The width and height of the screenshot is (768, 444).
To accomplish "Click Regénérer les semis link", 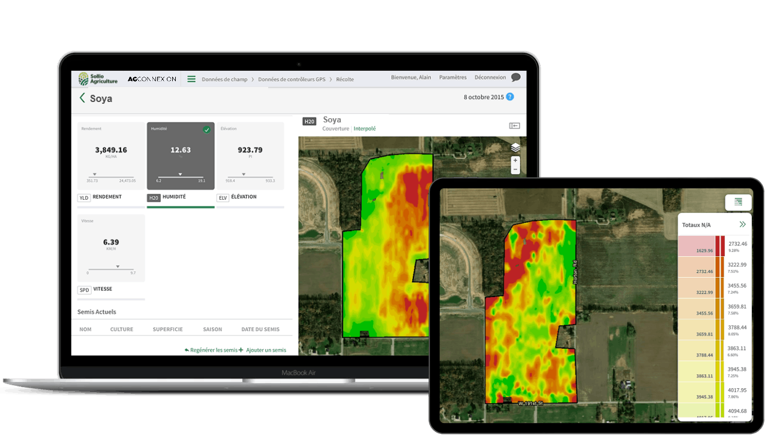I will (x=211, y=350).
